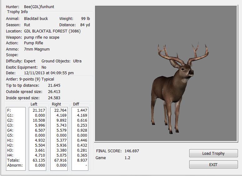Click the Totals row label in measurements list
Screen dimensions: 242x176
coord(13,159)
